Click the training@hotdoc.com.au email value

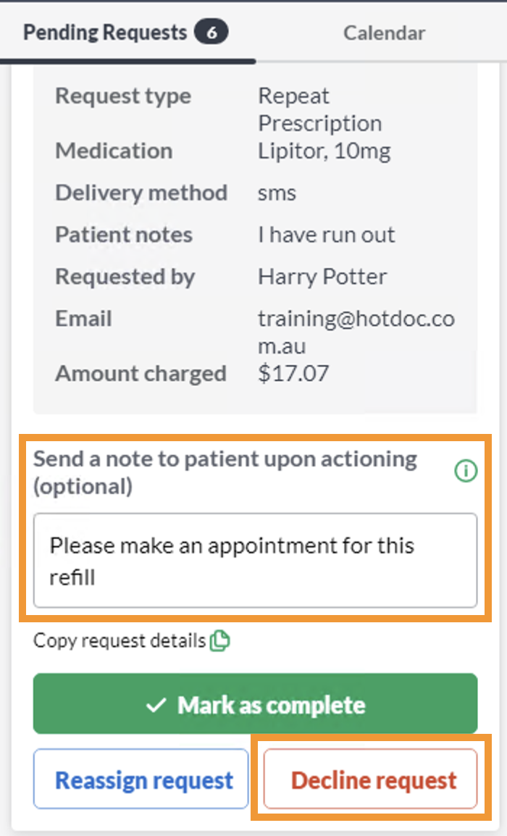pos(356,332)
